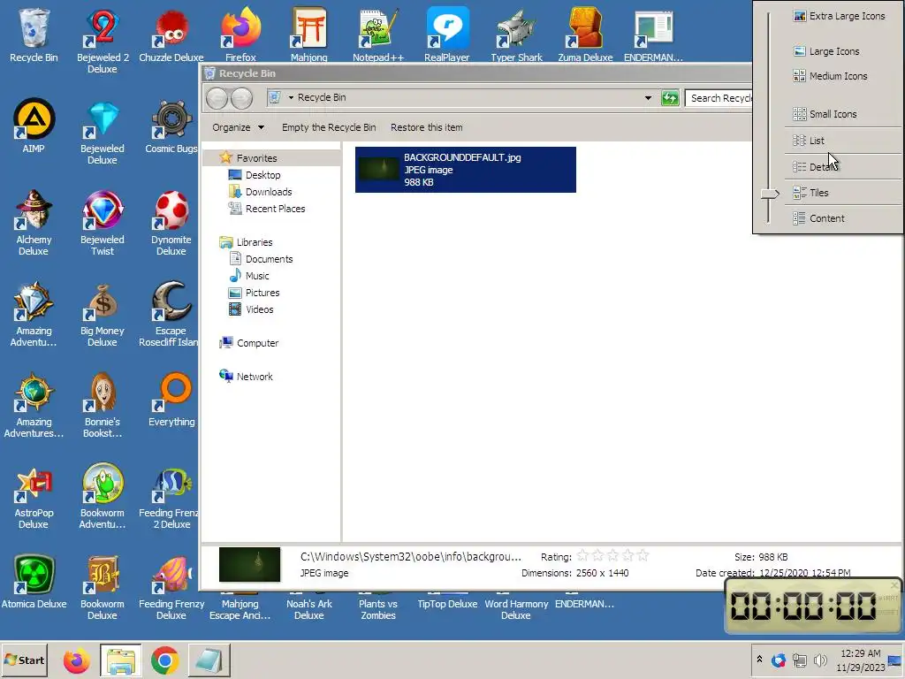Select the Bejeweled Twist desktop icon
This screenshot has width=905, height=679.
click(x=103, y=222)
